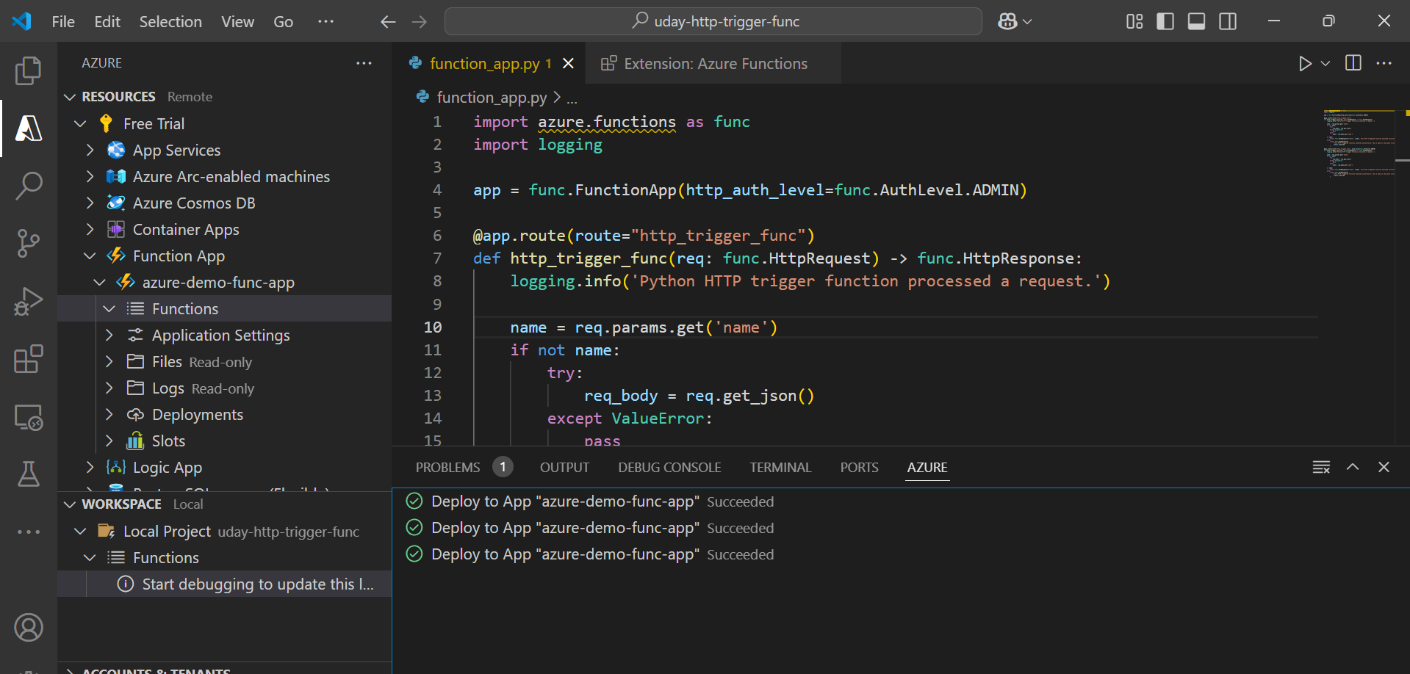The height and width of the screenshot is (674, 1410).
Task: Select the Functions row under azure-demo-func-app
Action: pos(224,309)
